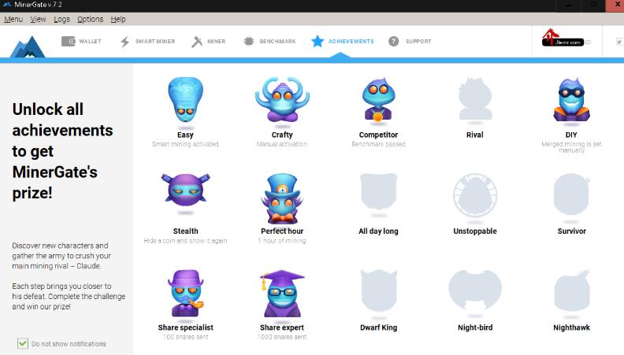Click the locked Rival achievement silhouette
Screen dimensions: 624x355
475,99
